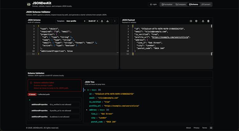
Task: Click the payload editor scrollbar thumb
Action: pyautogui.click(x=211, y=26)
